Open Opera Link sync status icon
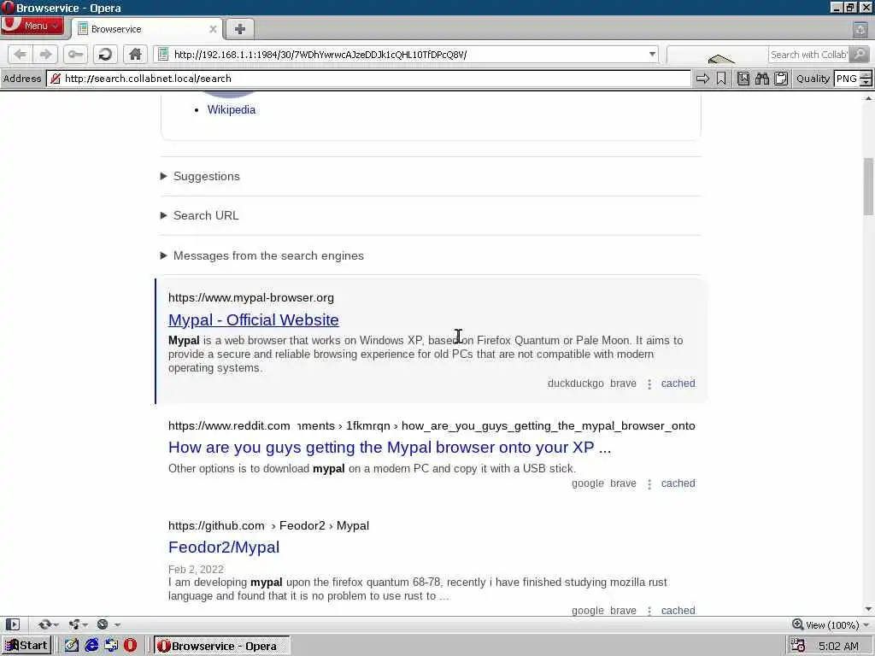 [46, 624]
